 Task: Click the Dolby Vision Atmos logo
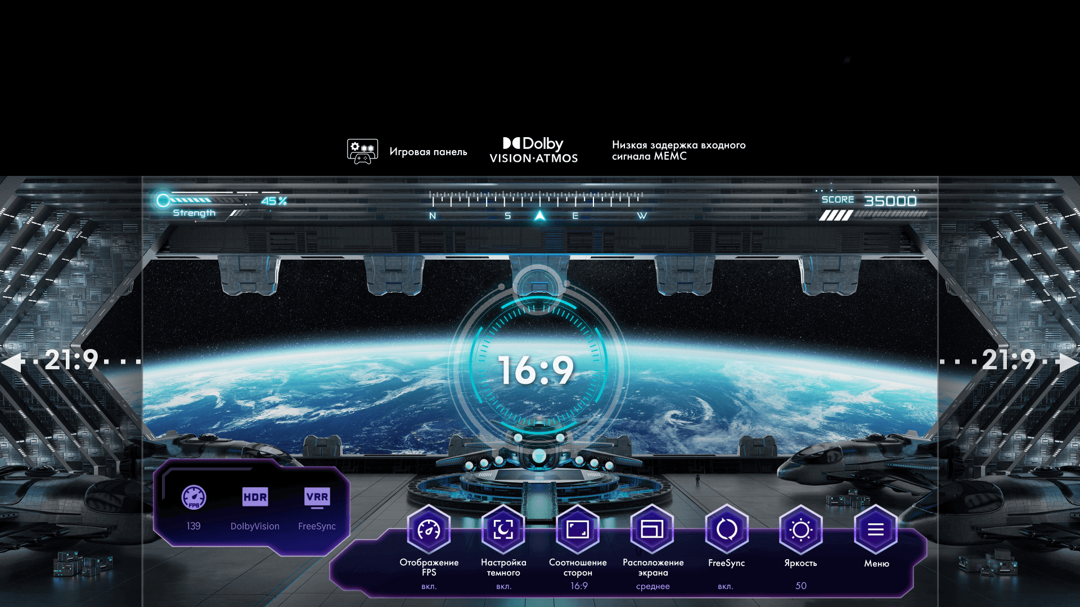pyautogui.click(x=533, y=151)
